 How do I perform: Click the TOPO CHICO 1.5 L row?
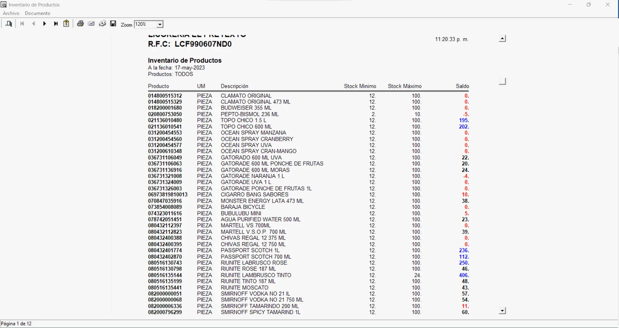click(243, 120)
